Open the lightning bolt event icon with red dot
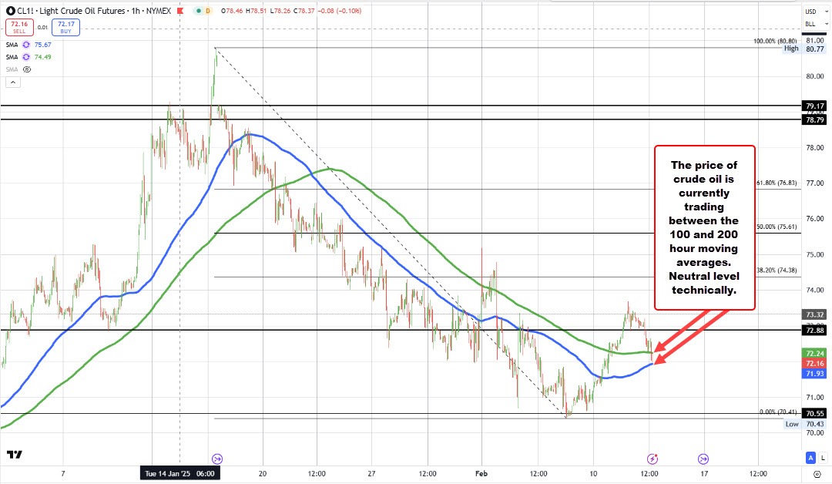The image size is (832, 484). pyautogui.click(x=653, y=459)
